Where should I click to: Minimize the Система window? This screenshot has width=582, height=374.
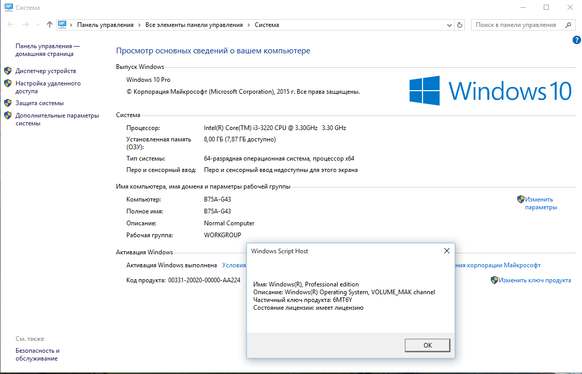(523, 7)
